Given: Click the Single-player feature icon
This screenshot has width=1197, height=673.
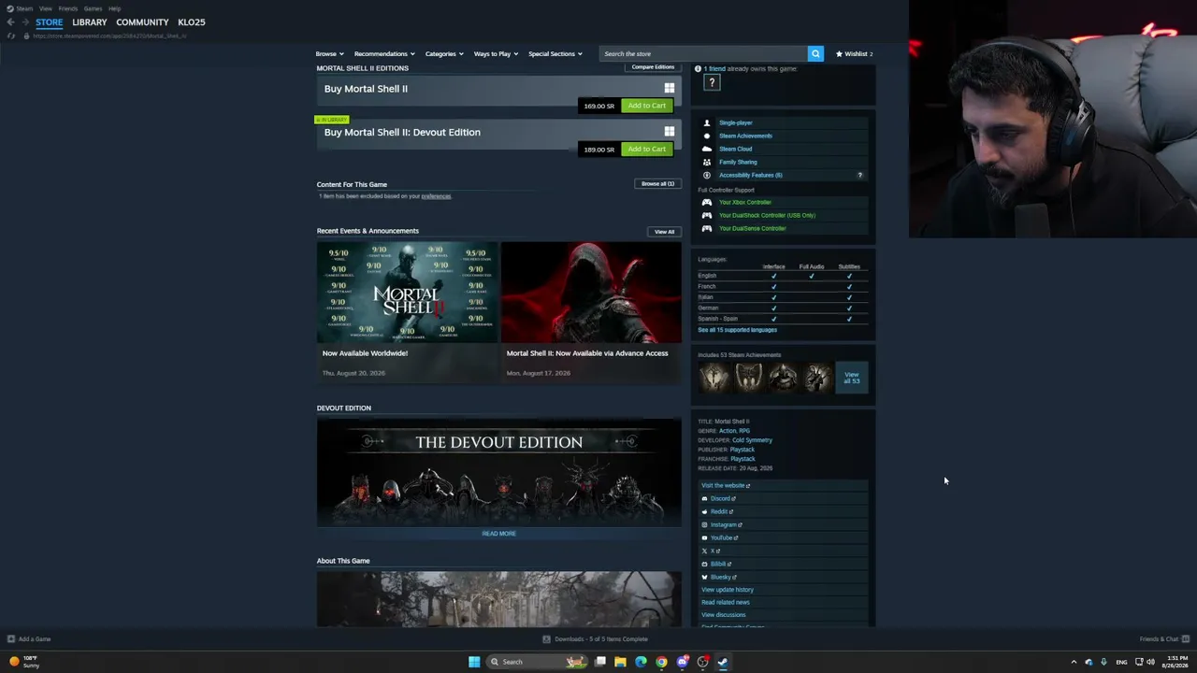Looking at the screenshot, I should tap(707, 122).
